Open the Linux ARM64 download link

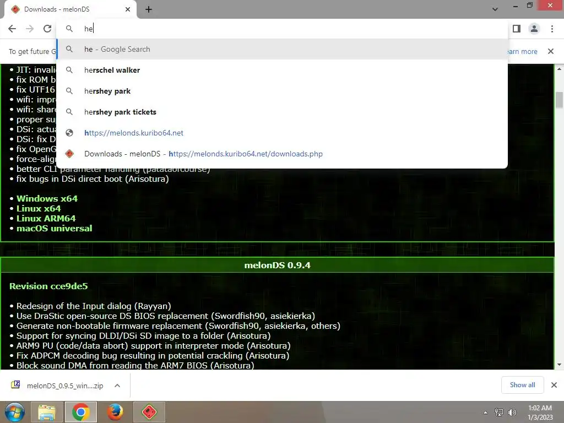(46, 218)
